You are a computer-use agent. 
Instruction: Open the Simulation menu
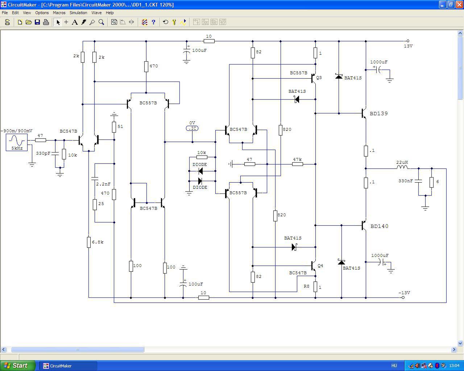[x=78, y=13]
